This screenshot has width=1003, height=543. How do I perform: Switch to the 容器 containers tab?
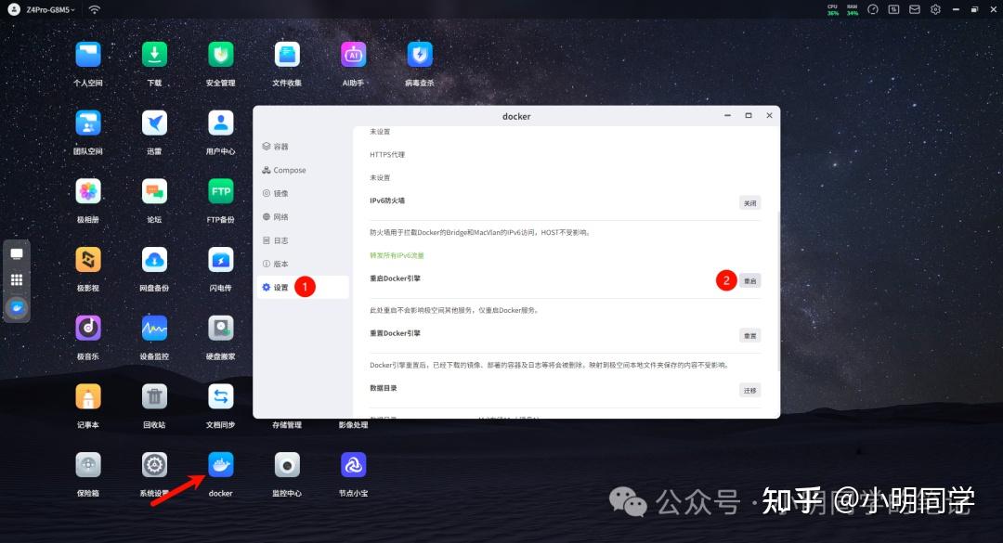coord(276,147)
